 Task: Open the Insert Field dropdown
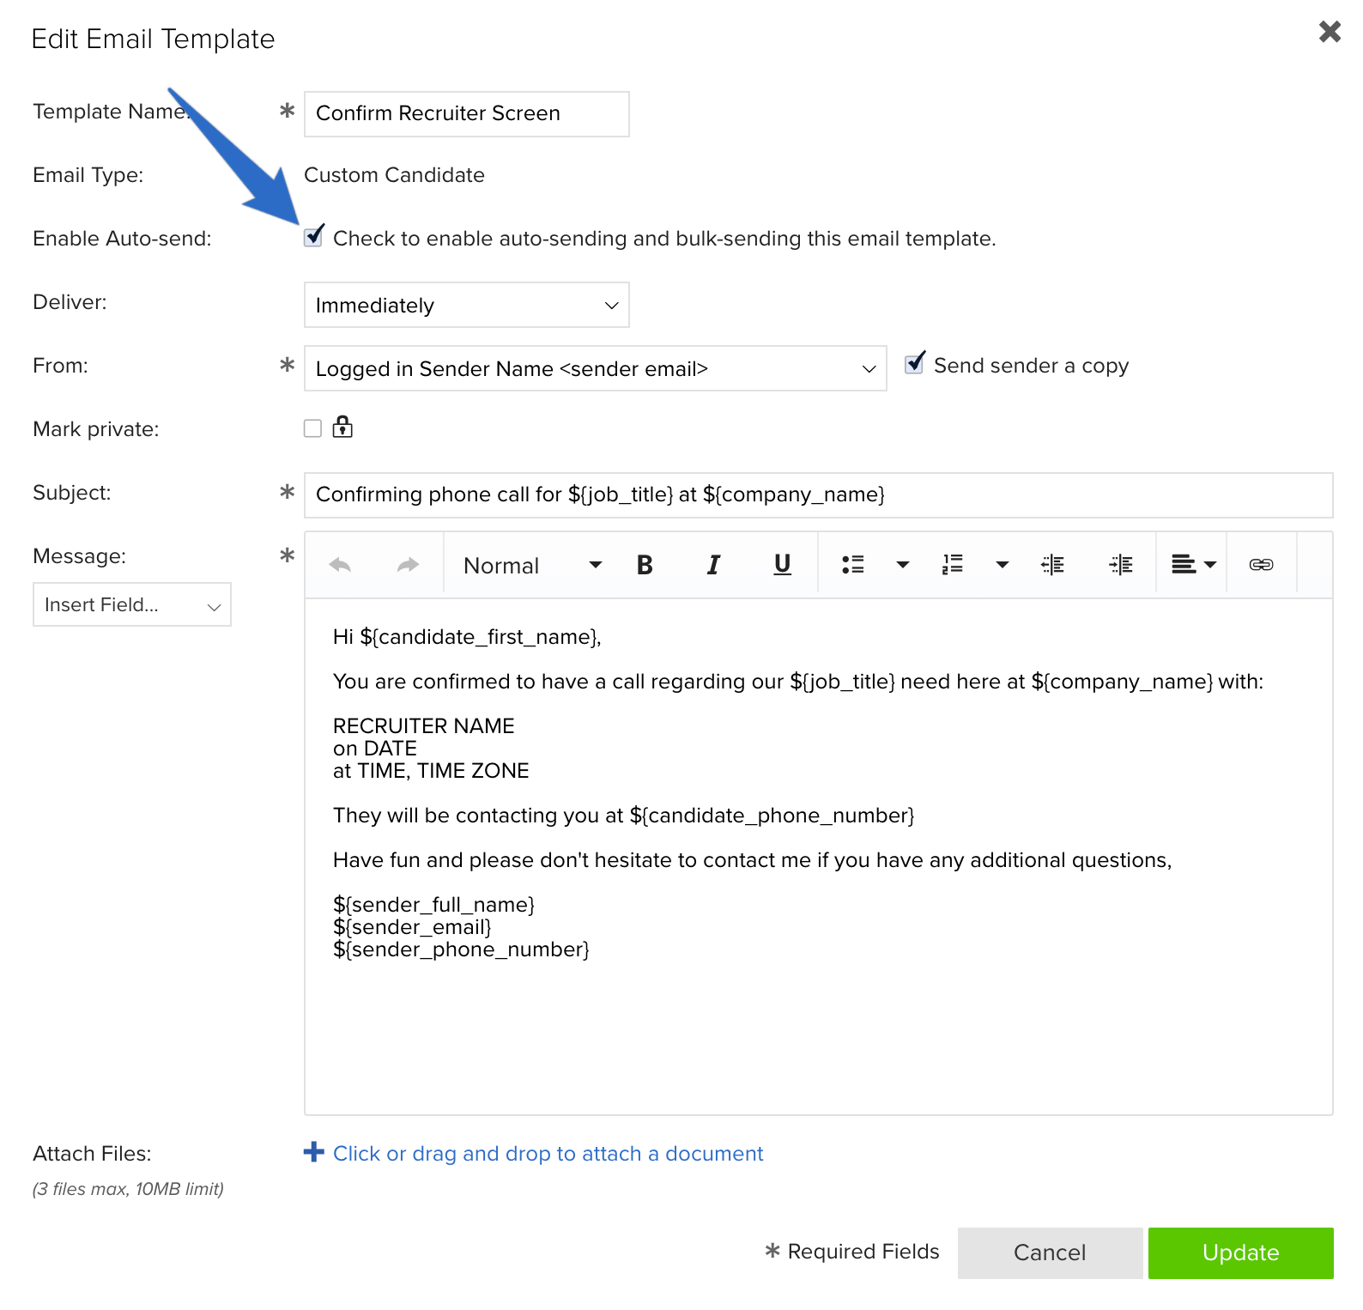point(132,604)
